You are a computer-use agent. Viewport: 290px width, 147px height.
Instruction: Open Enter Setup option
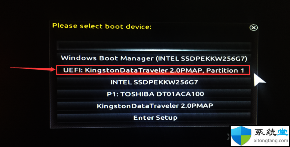pos(154,118)
